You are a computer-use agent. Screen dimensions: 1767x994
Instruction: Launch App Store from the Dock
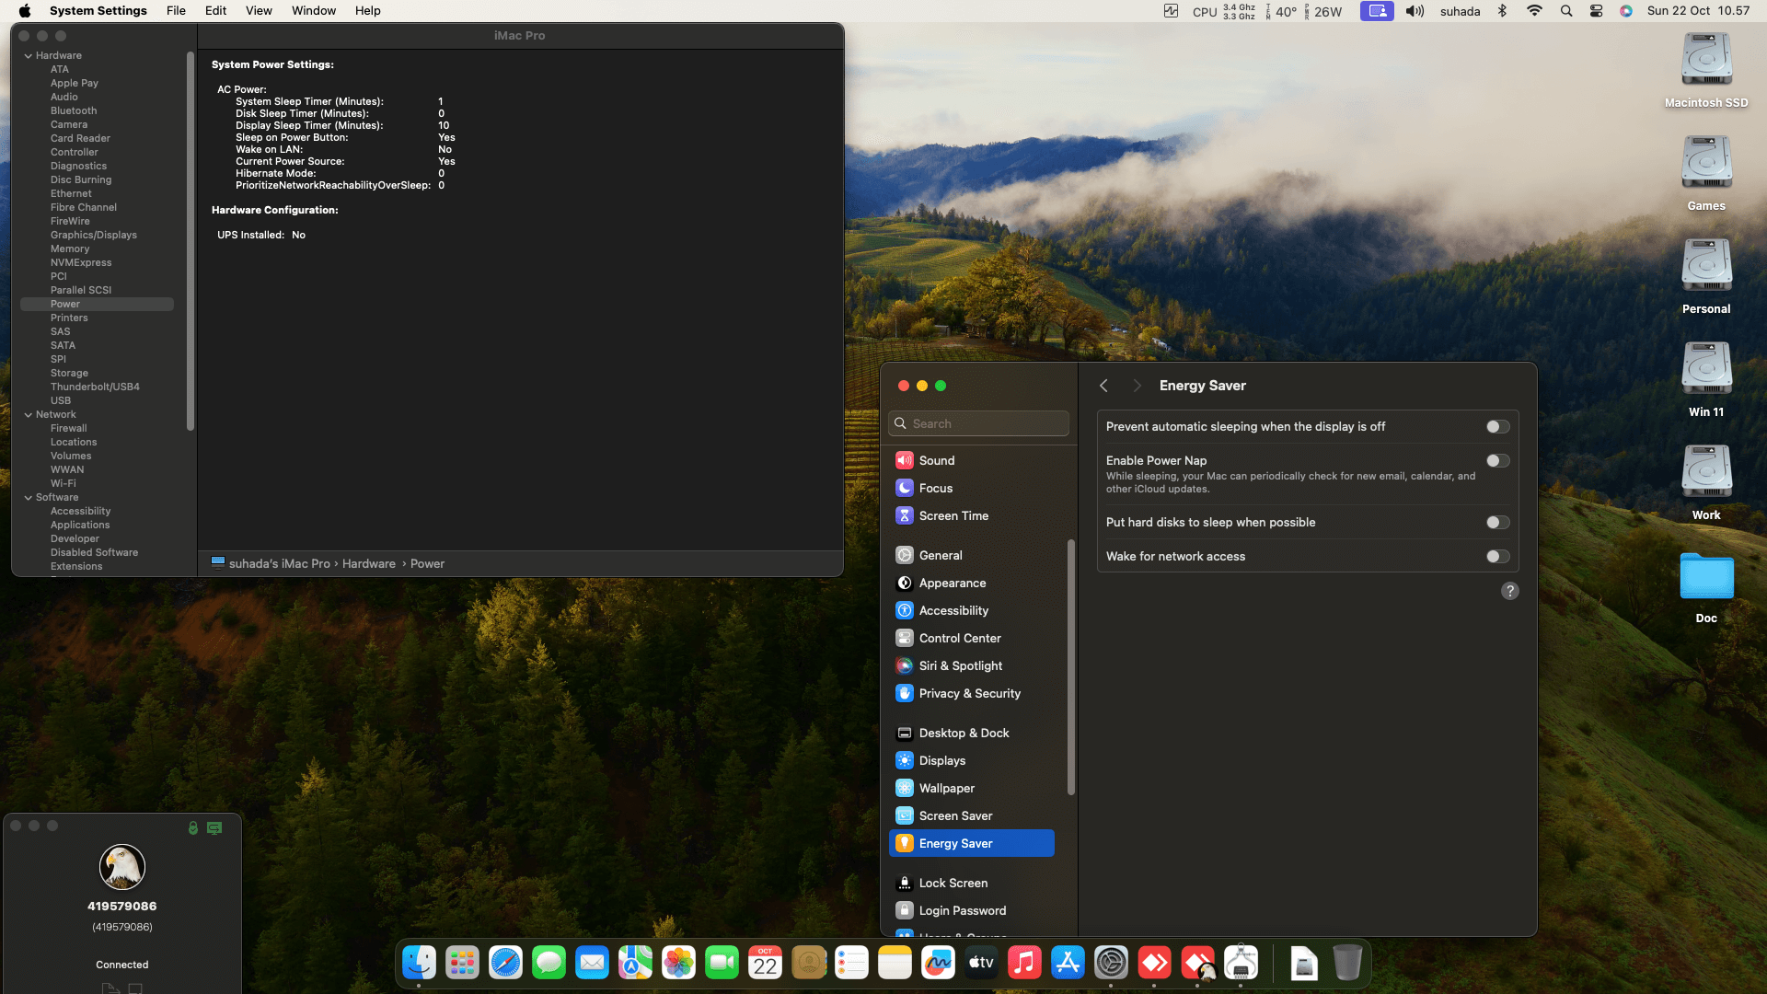click(1068, 964)
